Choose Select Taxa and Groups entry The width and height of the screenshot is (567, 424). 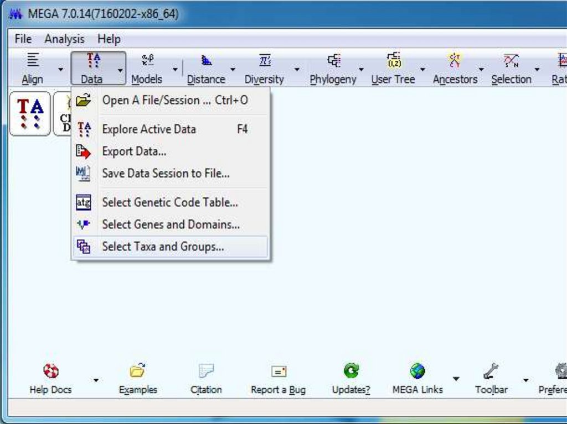(171, 247)
